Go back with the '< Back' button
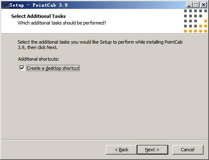The image size is (209, 160). point(121,150)
